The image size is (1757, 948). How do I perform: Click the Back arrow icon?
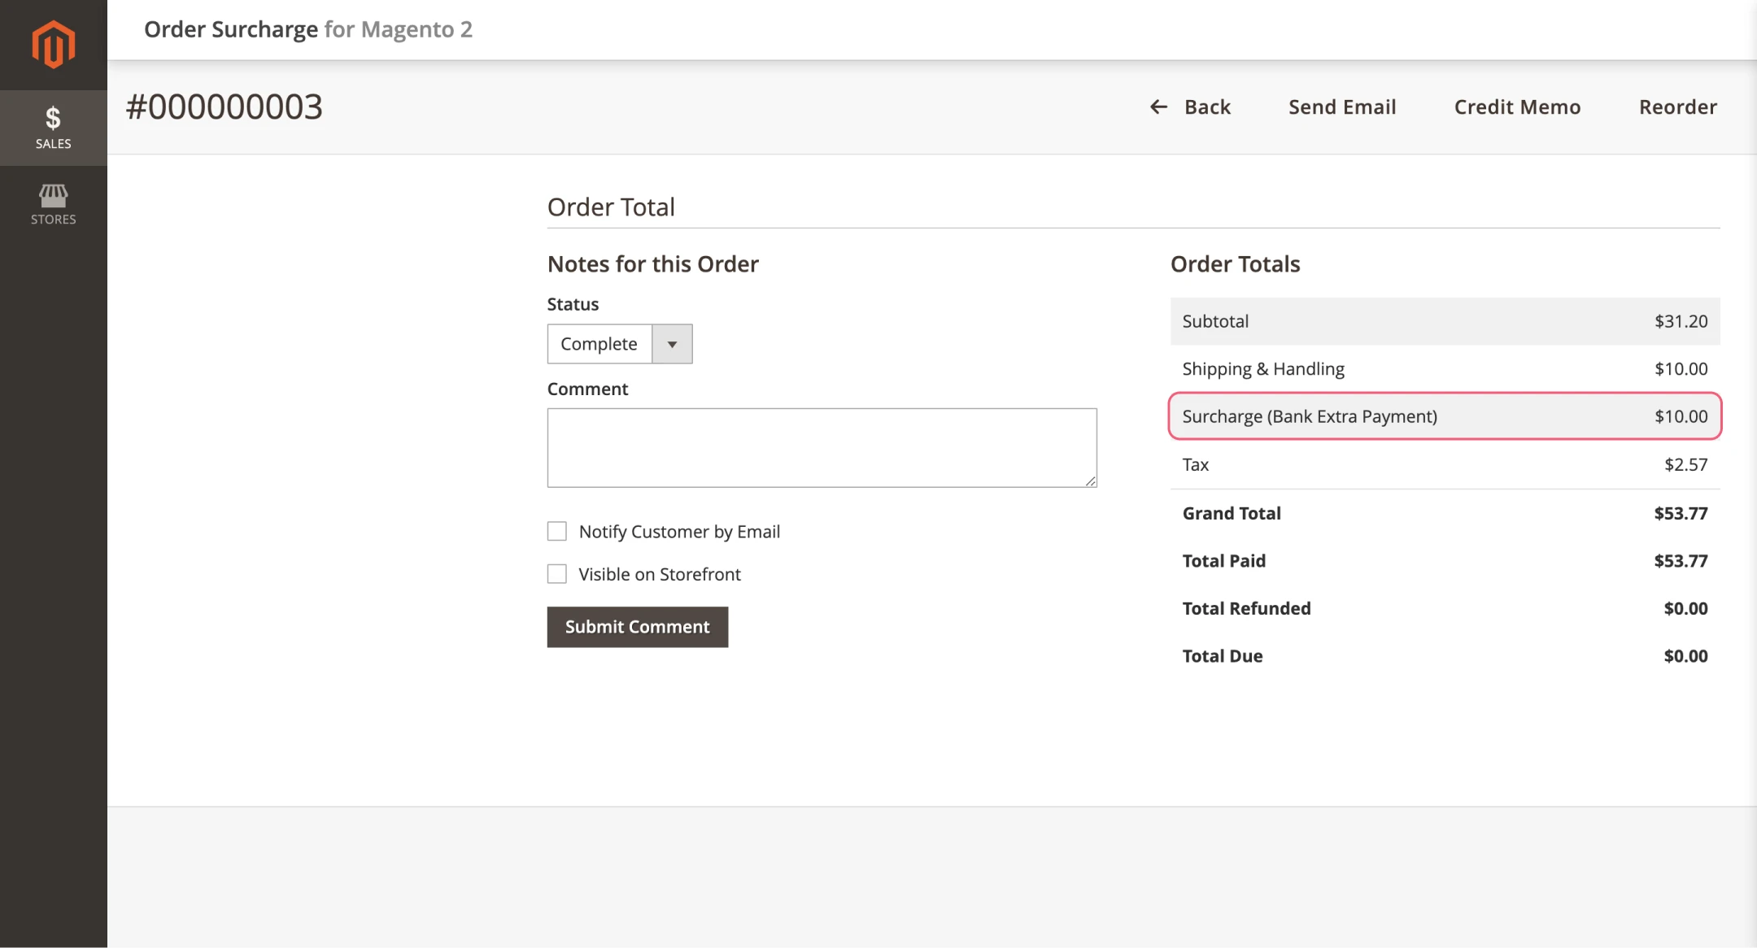pyautogui.click(x=1158, y=107)
